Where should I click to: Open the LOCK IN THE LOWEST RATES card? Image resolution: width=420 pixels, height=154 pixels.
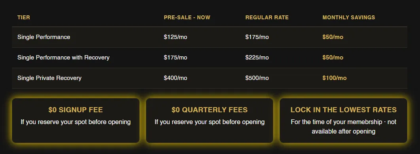point(343,121)
